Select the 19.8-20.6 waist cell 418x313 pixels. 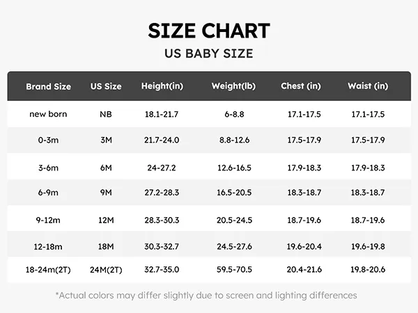[x=368, y=271]
